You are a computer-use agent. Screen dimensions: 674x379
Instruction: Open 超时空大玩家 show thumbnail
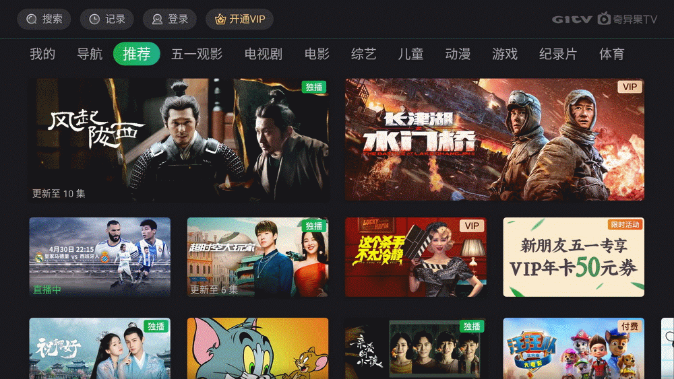coord(257,257)
